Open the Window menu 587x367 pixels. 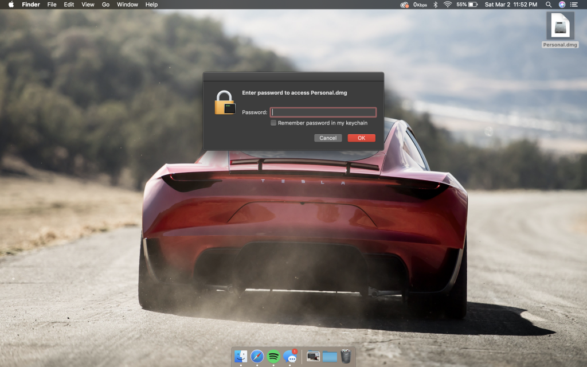click(x=127, y=5)
